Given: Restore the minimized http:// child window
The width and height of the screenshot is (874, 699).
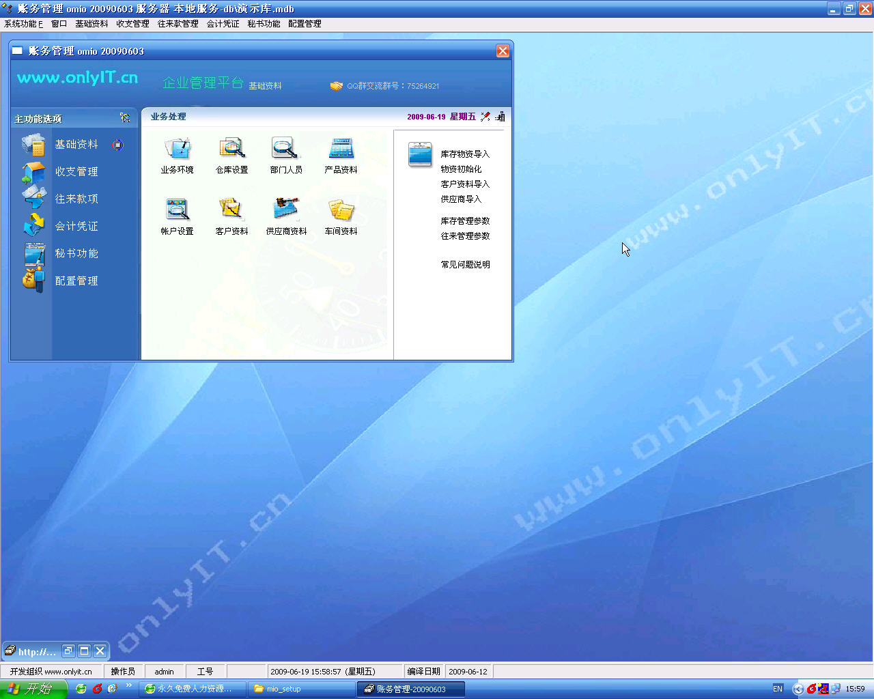Looking at the screenshot, I should pos(68,651).
